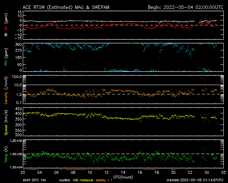This screenshot has width=228, height=183.
Task: Click the Begin date timestamp at top right
Action: tap(185, 7)
